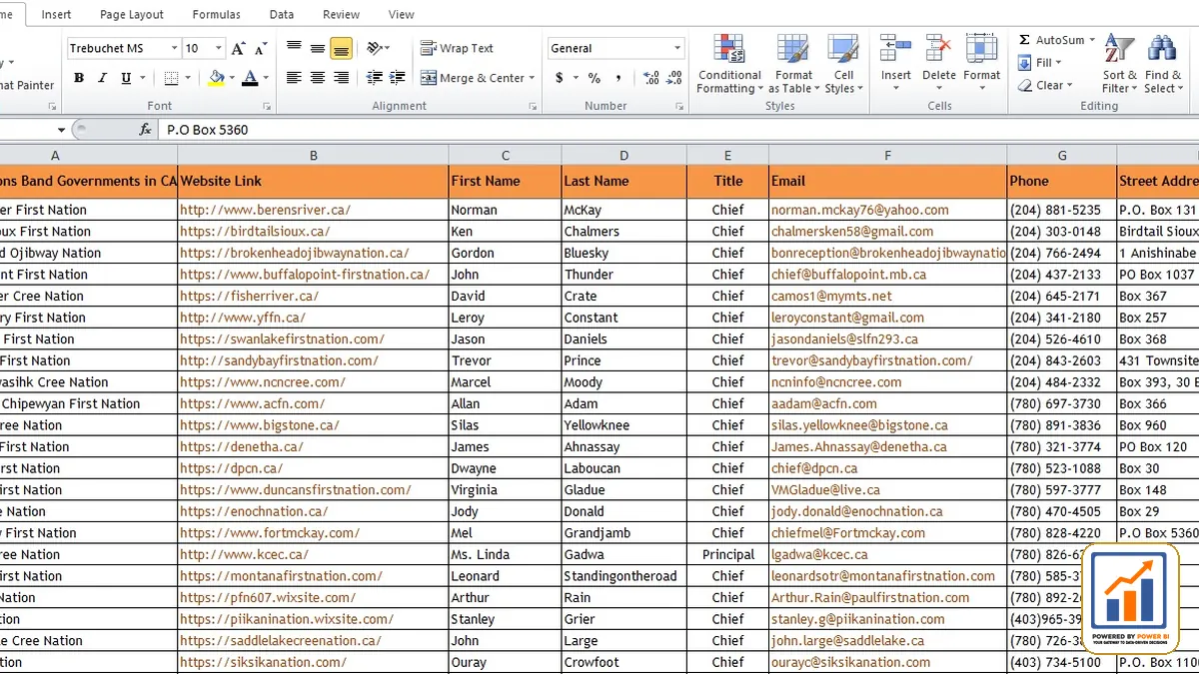Launch the Number dialog box launcher
1199x674 pixels.
click(679, 106)
